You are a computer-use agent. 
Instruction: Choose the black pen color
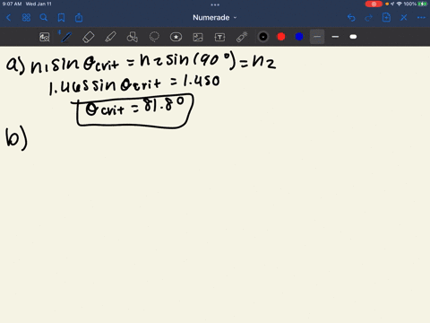[263, 37]
